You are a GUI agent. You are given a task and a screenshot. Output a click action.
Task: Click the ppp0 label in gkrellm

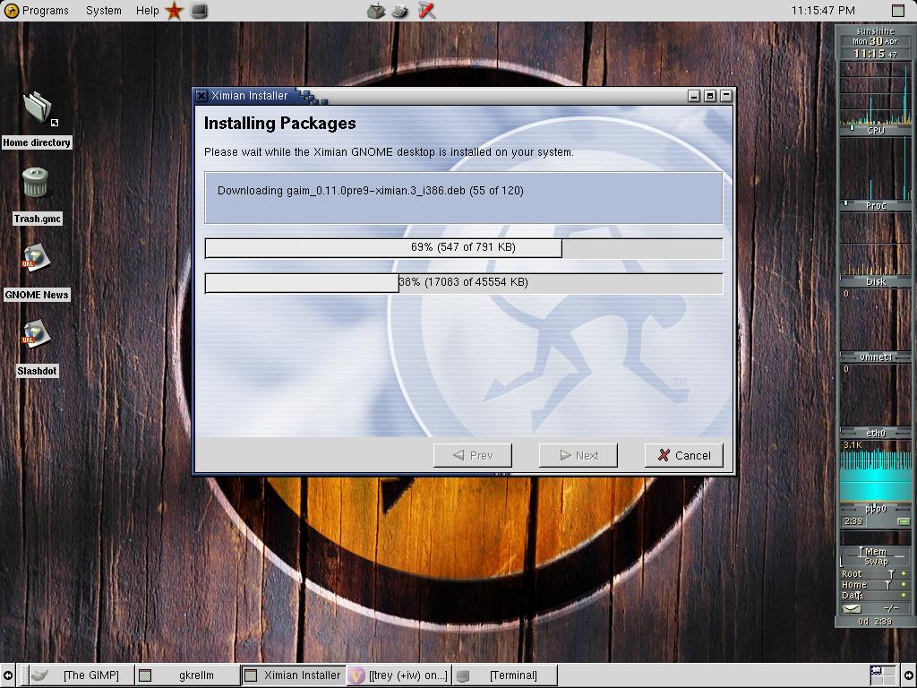[876, 509]
